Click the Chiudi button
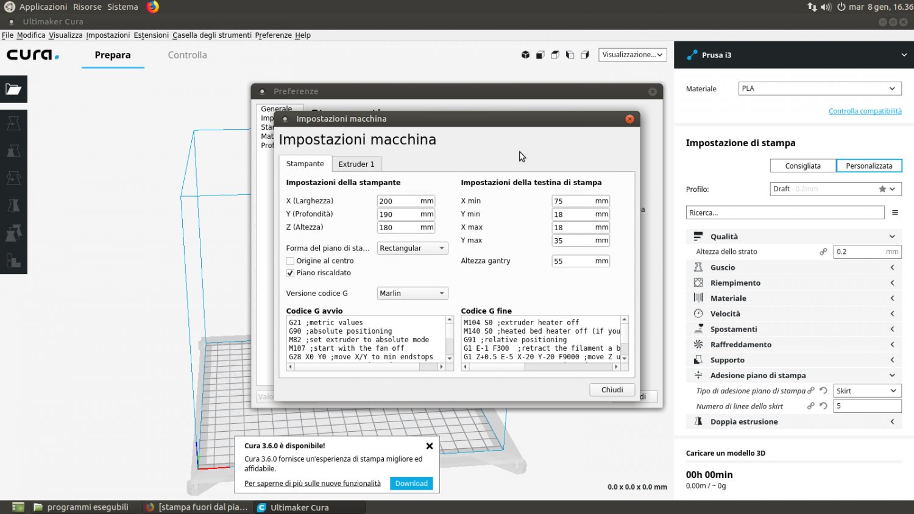The image size is (914, 514). tap(612, 390)
